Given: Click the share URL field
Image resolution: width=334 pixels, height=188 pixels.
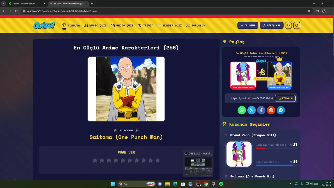Looking at the screenshot, I should tap(251, 98).
